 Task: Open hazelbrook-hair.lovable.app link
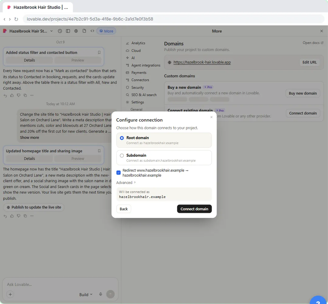coord(202,62)
